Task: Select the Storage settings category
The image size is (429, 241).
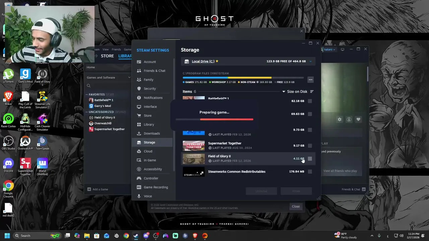Action: pyautogui.click(x=153, y=142)
